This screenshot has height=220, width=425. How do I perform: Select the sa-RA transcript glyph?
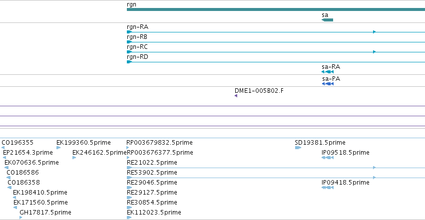pos(328,72)
